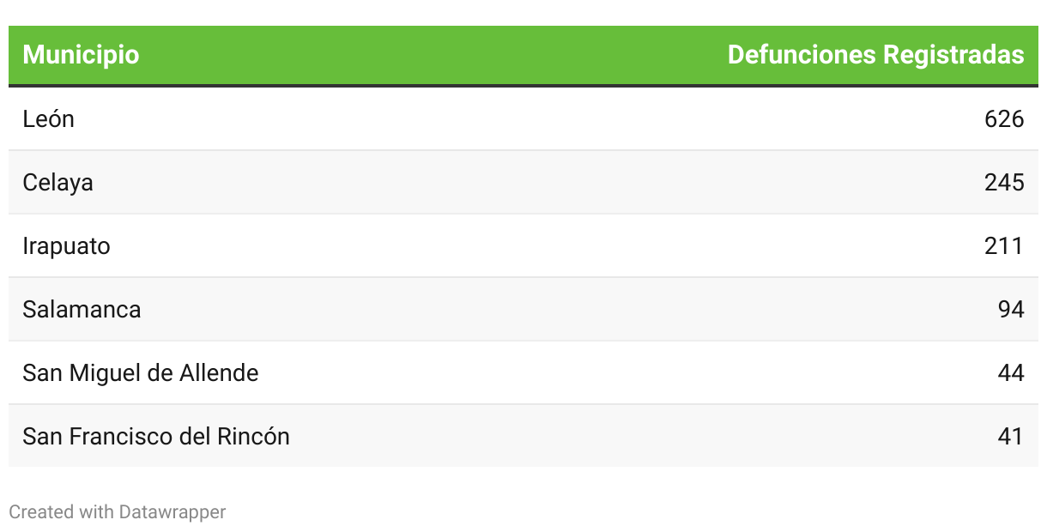This screenshot has height=532, width=1047.
Task: Click the Municipio column header
Action: [81, 55]
